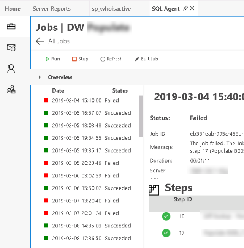The width and height of the screenshot is (244, 248).
Task: Expand the Overview section
Action: pos(40,77)
